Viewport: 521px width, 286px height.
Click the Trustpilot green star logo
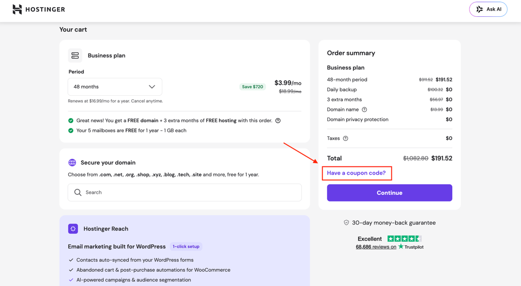[401, 246]
